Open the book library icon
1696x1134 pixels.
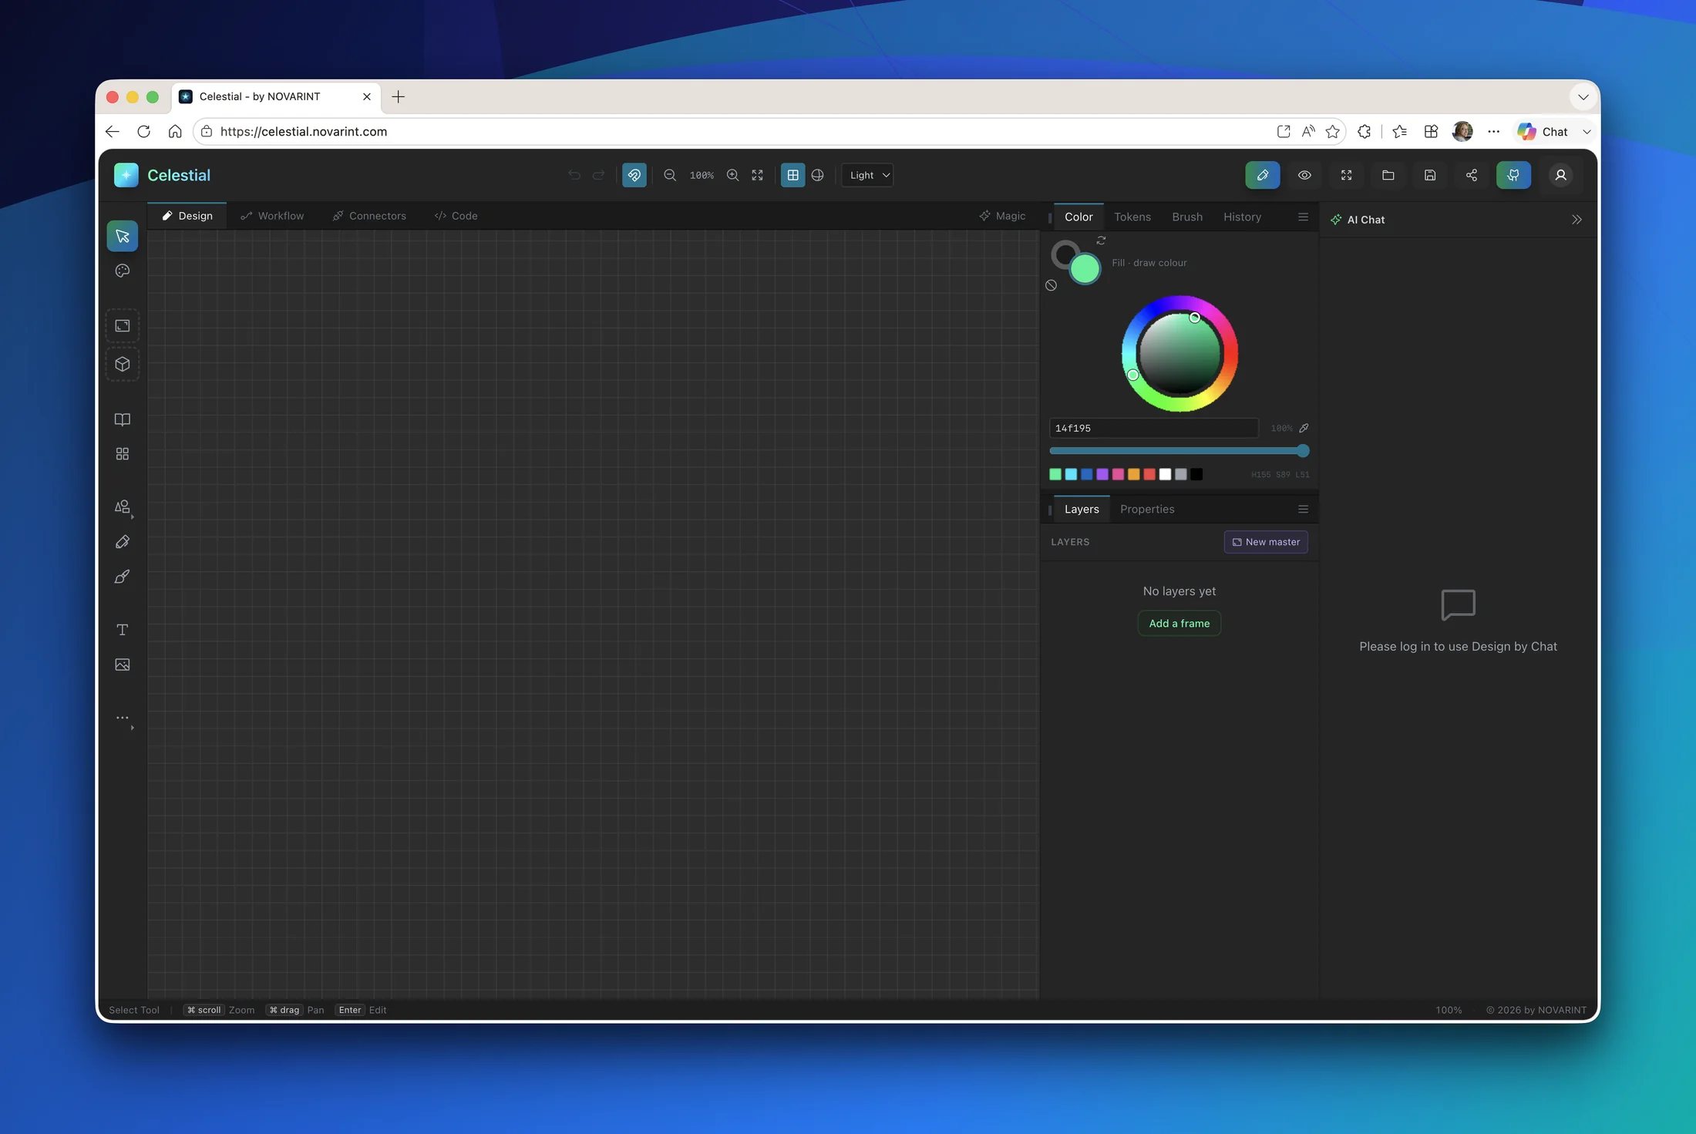tap(123, 419)
